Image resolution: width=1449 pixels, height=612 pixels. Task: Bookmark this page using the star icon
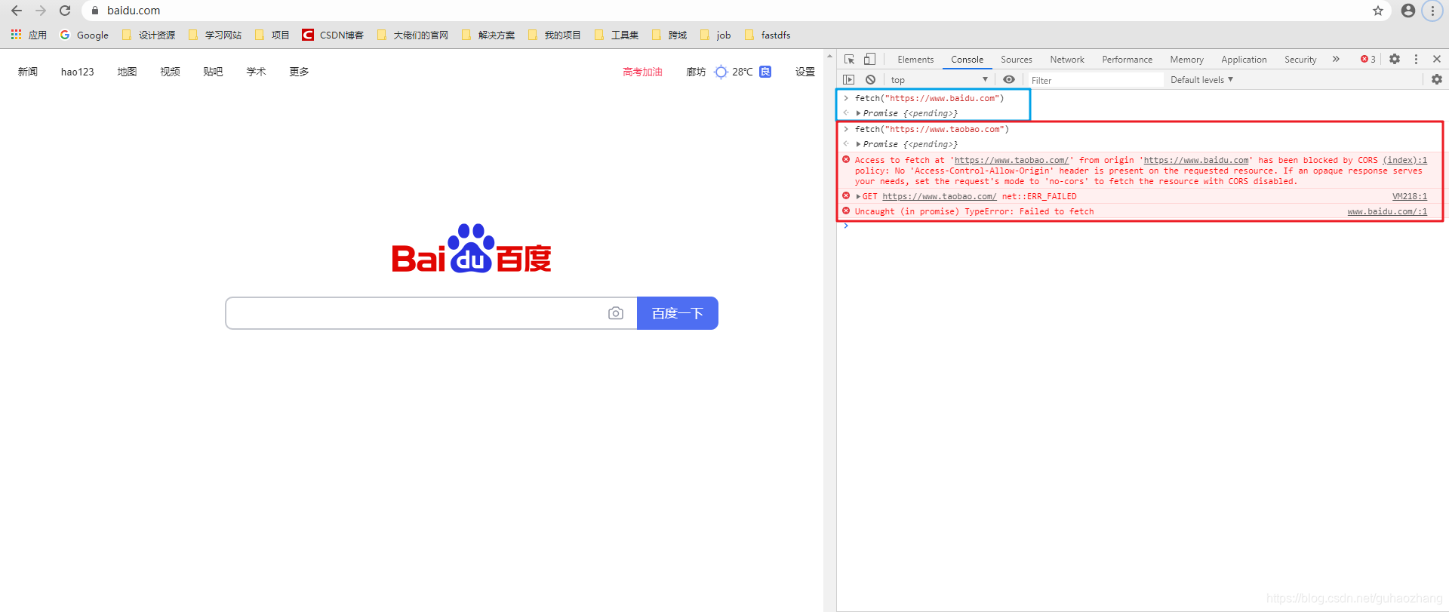pos(1378,11)
